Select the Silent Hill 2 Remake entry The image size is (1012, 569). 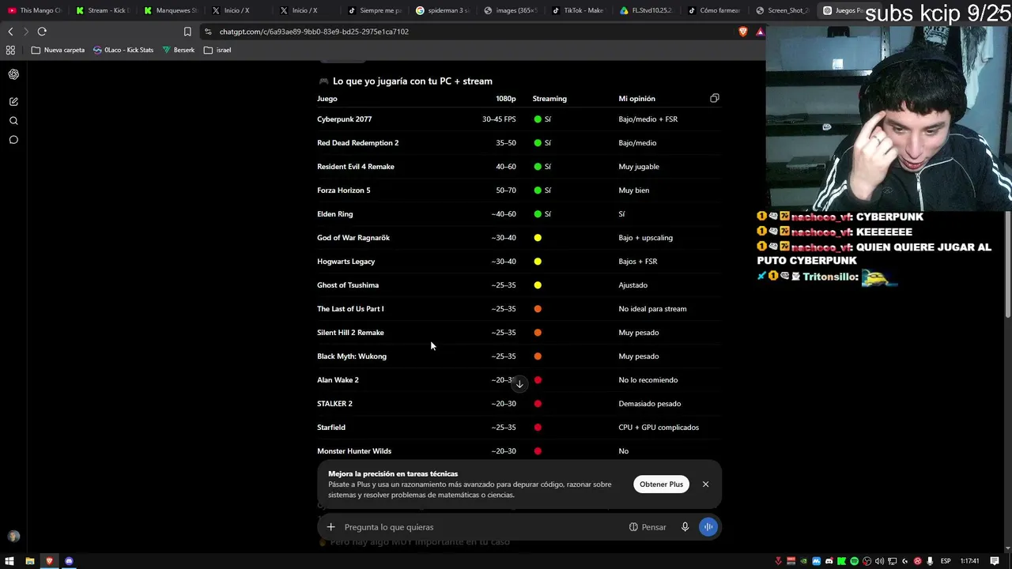(350, 333)
